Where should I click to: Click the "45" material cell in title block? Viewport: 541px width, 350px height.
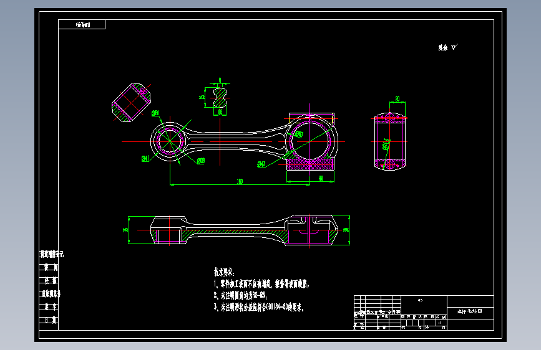click(x=420, y=300)
